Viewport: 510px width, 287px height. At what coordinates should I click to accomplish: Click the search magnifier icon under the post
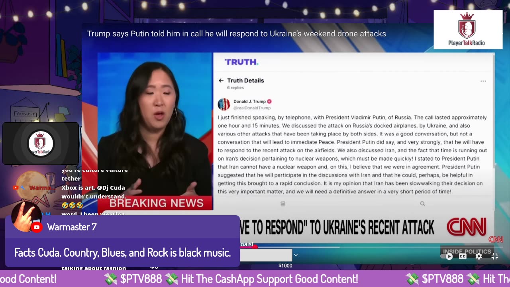(422, 204)
